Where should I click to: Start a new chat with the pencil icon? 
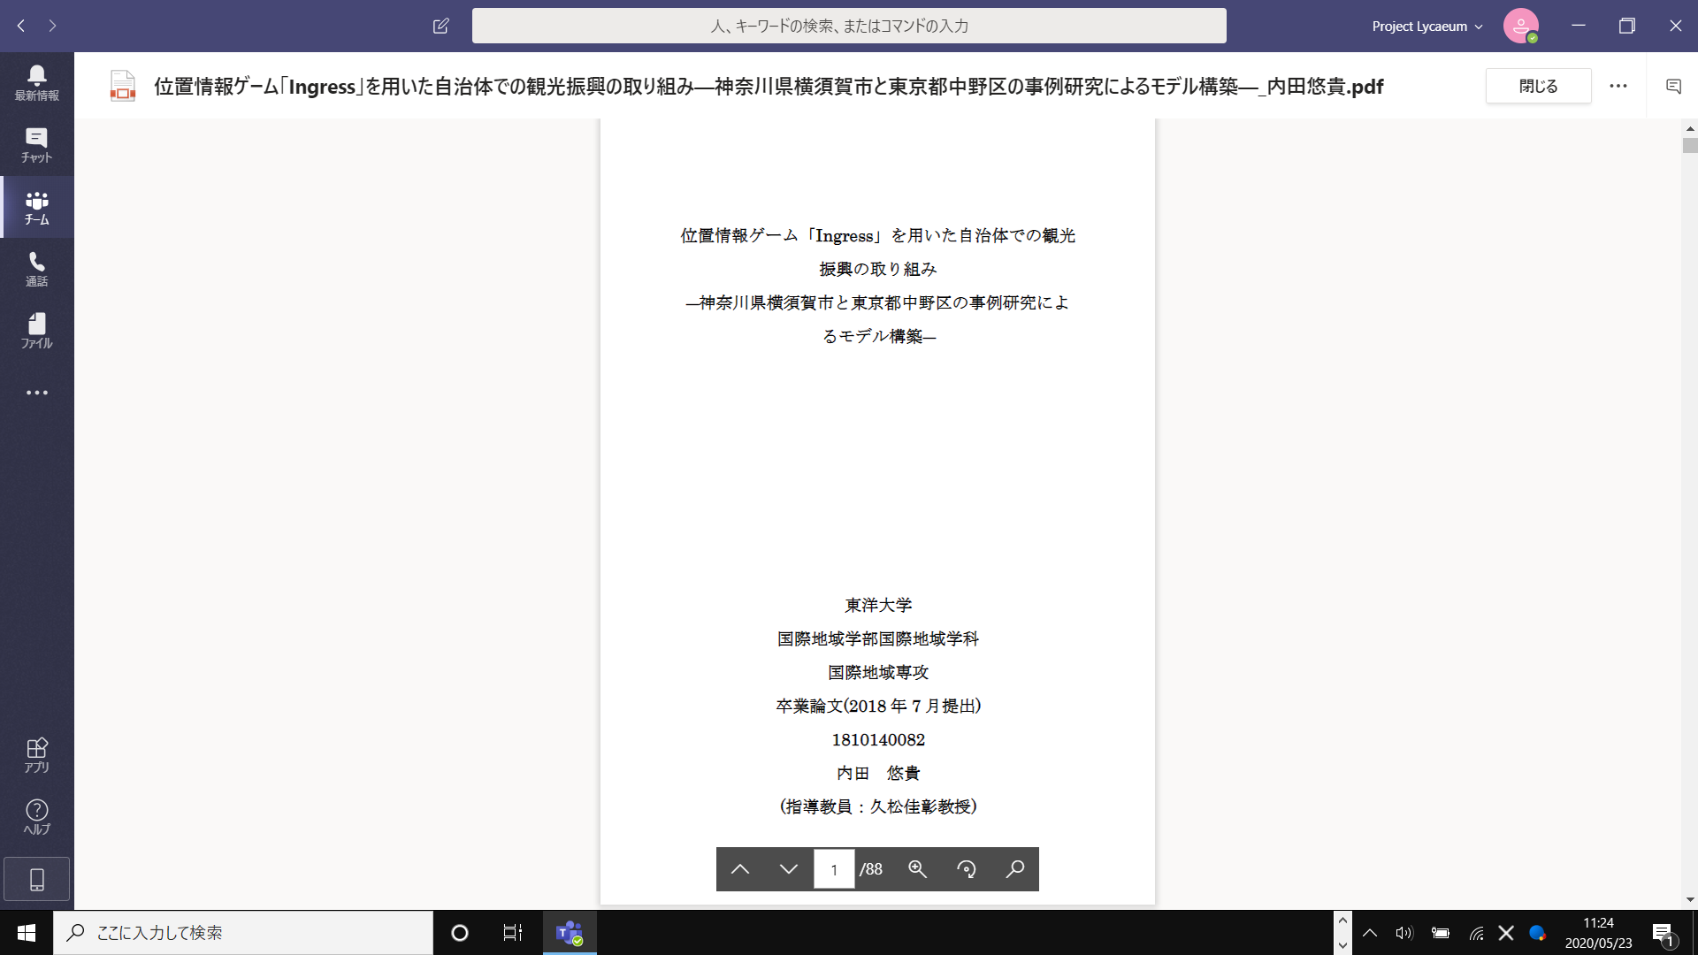pyautogui.click(x=440, y=26)
